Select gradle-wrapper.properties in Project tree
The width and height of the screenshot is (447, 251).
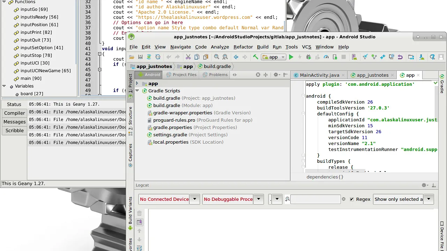(x=199, y=113)
